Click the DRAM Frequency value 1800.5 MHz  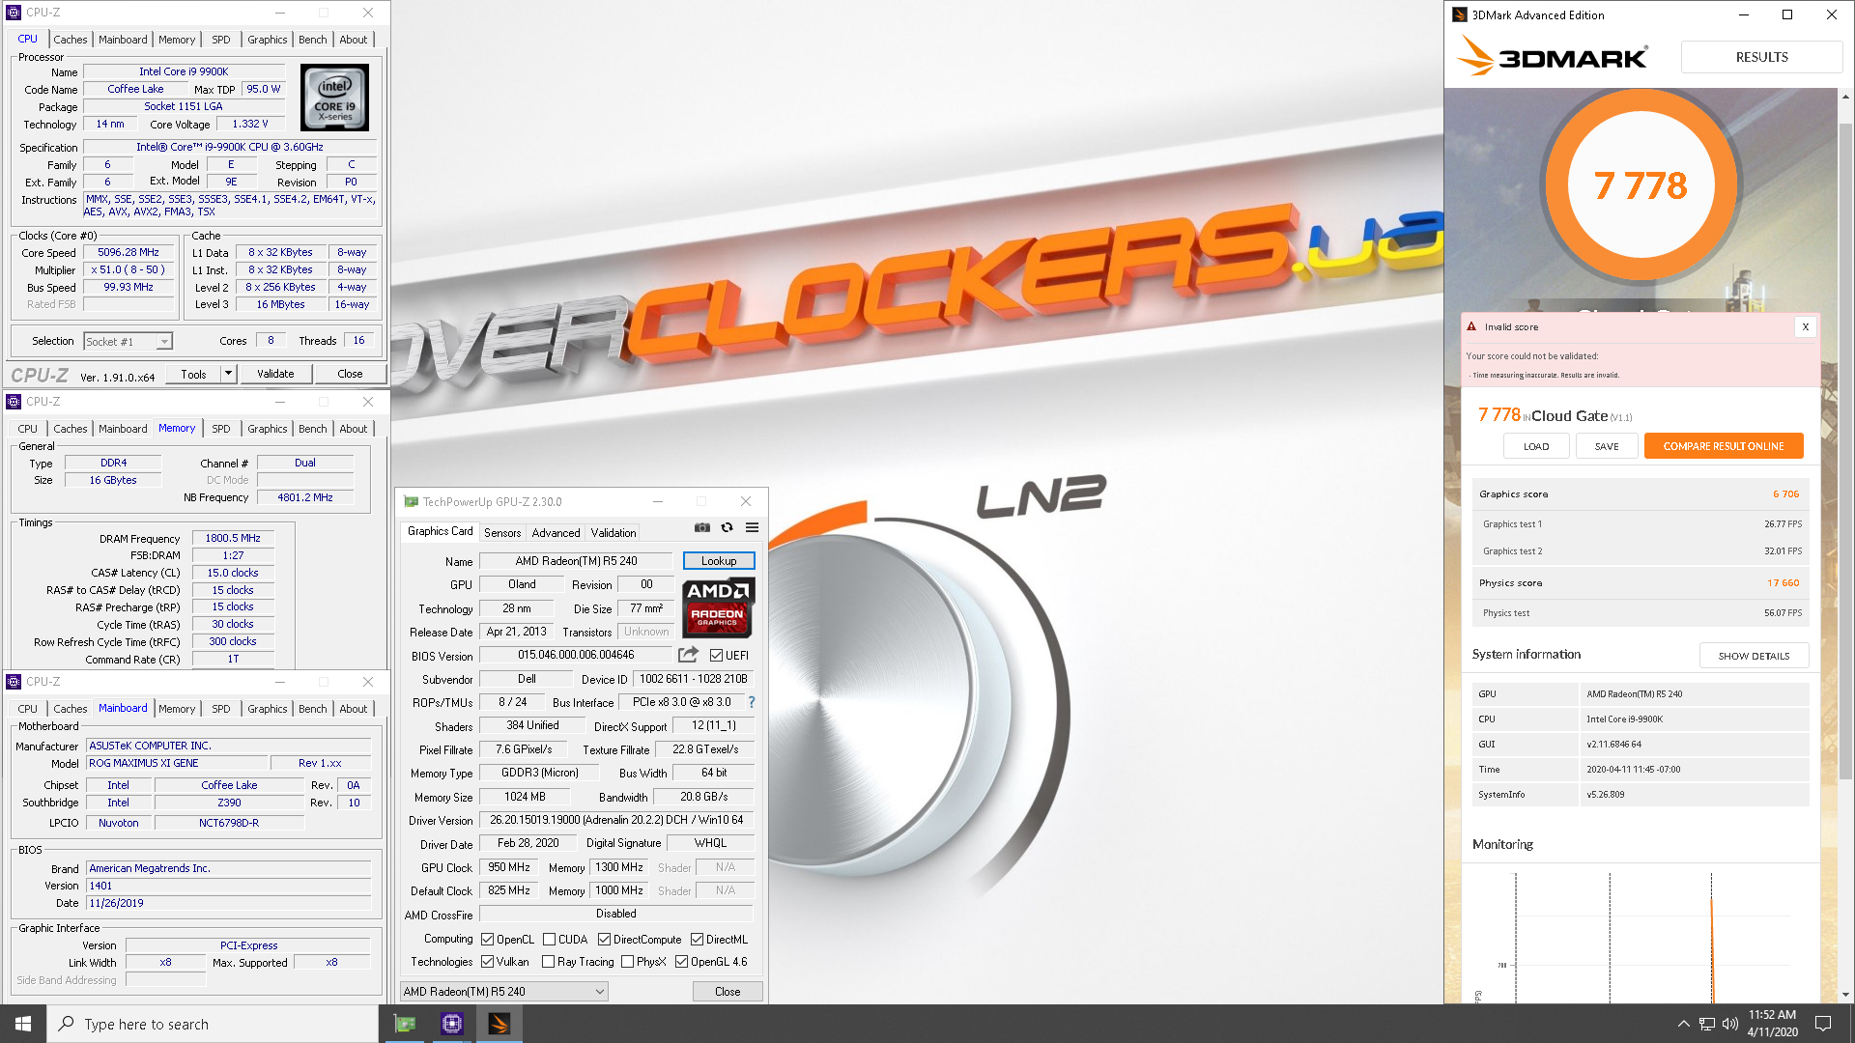[x=233, y=538]
